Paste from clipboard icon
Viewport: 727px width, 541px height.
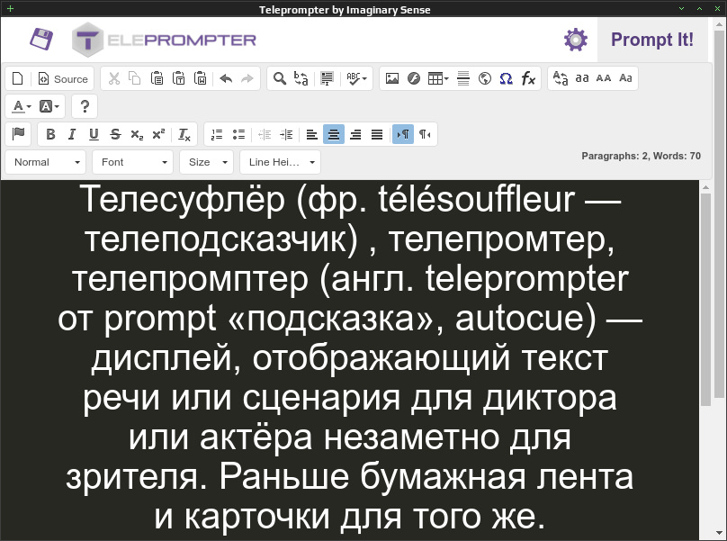[157, 78]
